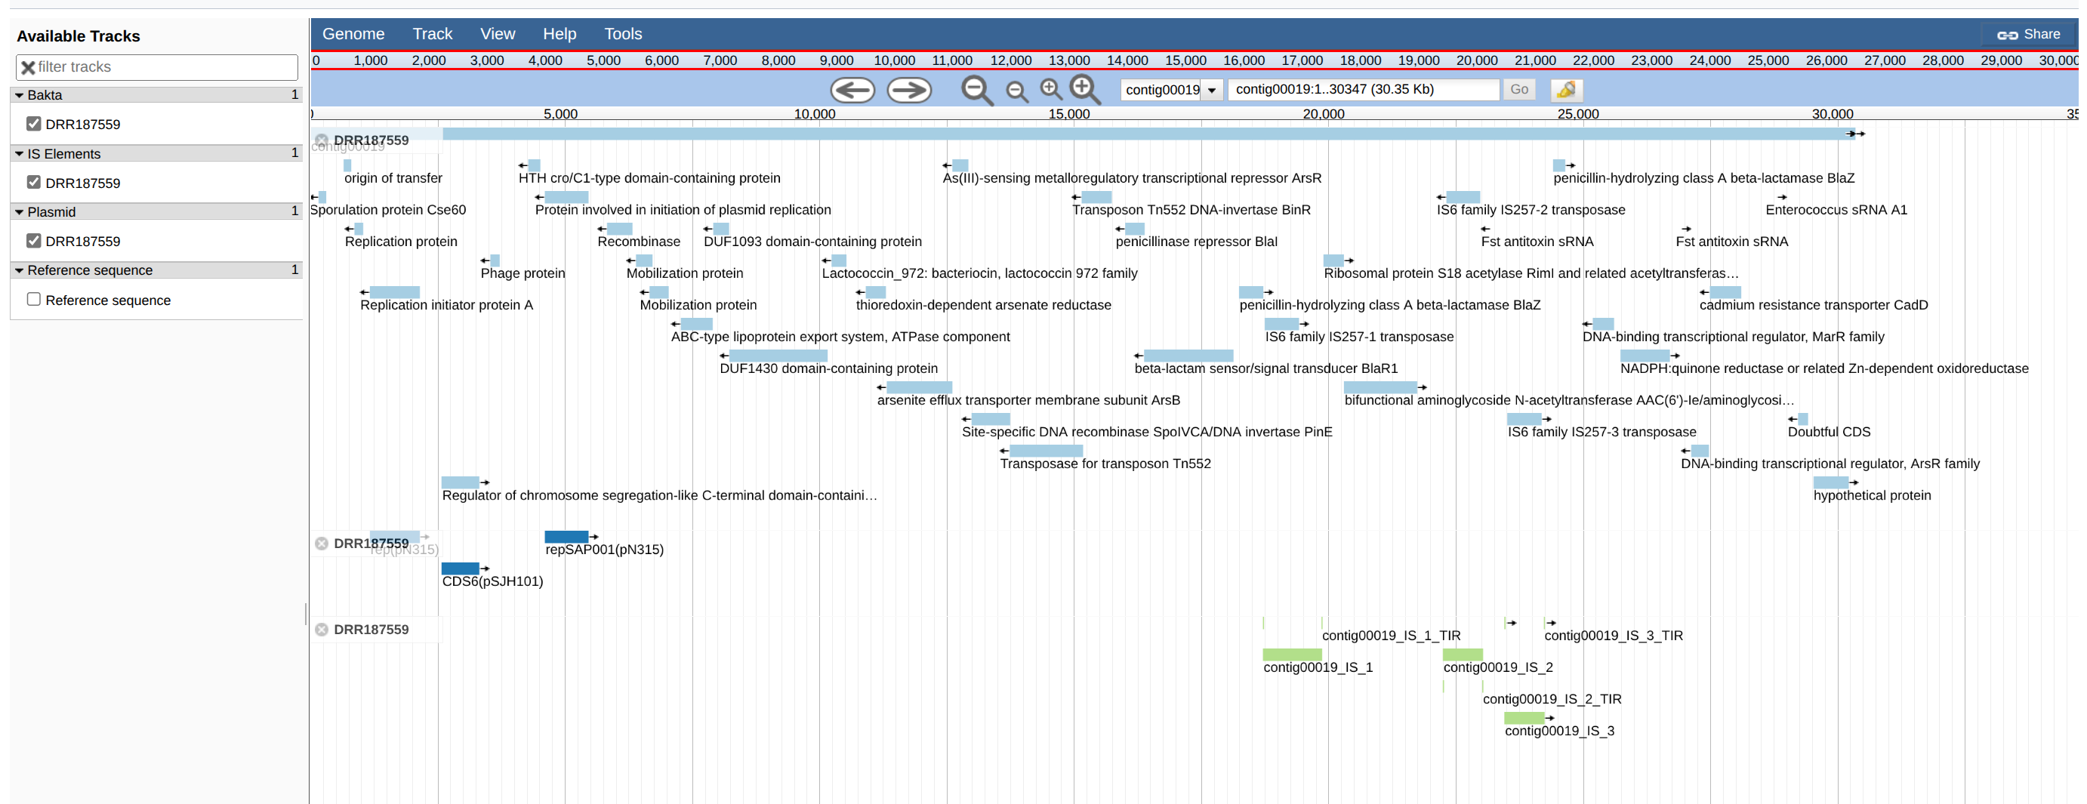
Task: Close the Plasmid DRR187559 track
Action: 322,544
